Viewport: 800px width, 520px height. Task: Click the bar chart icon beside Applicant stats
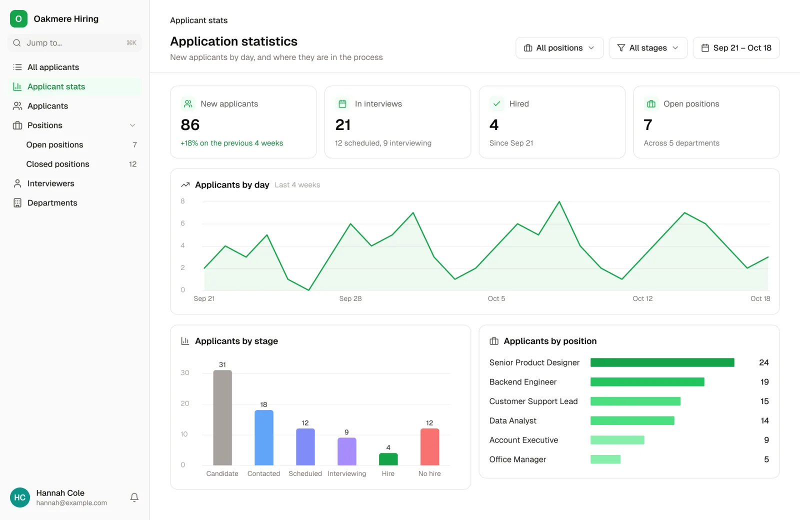(17, 86)
